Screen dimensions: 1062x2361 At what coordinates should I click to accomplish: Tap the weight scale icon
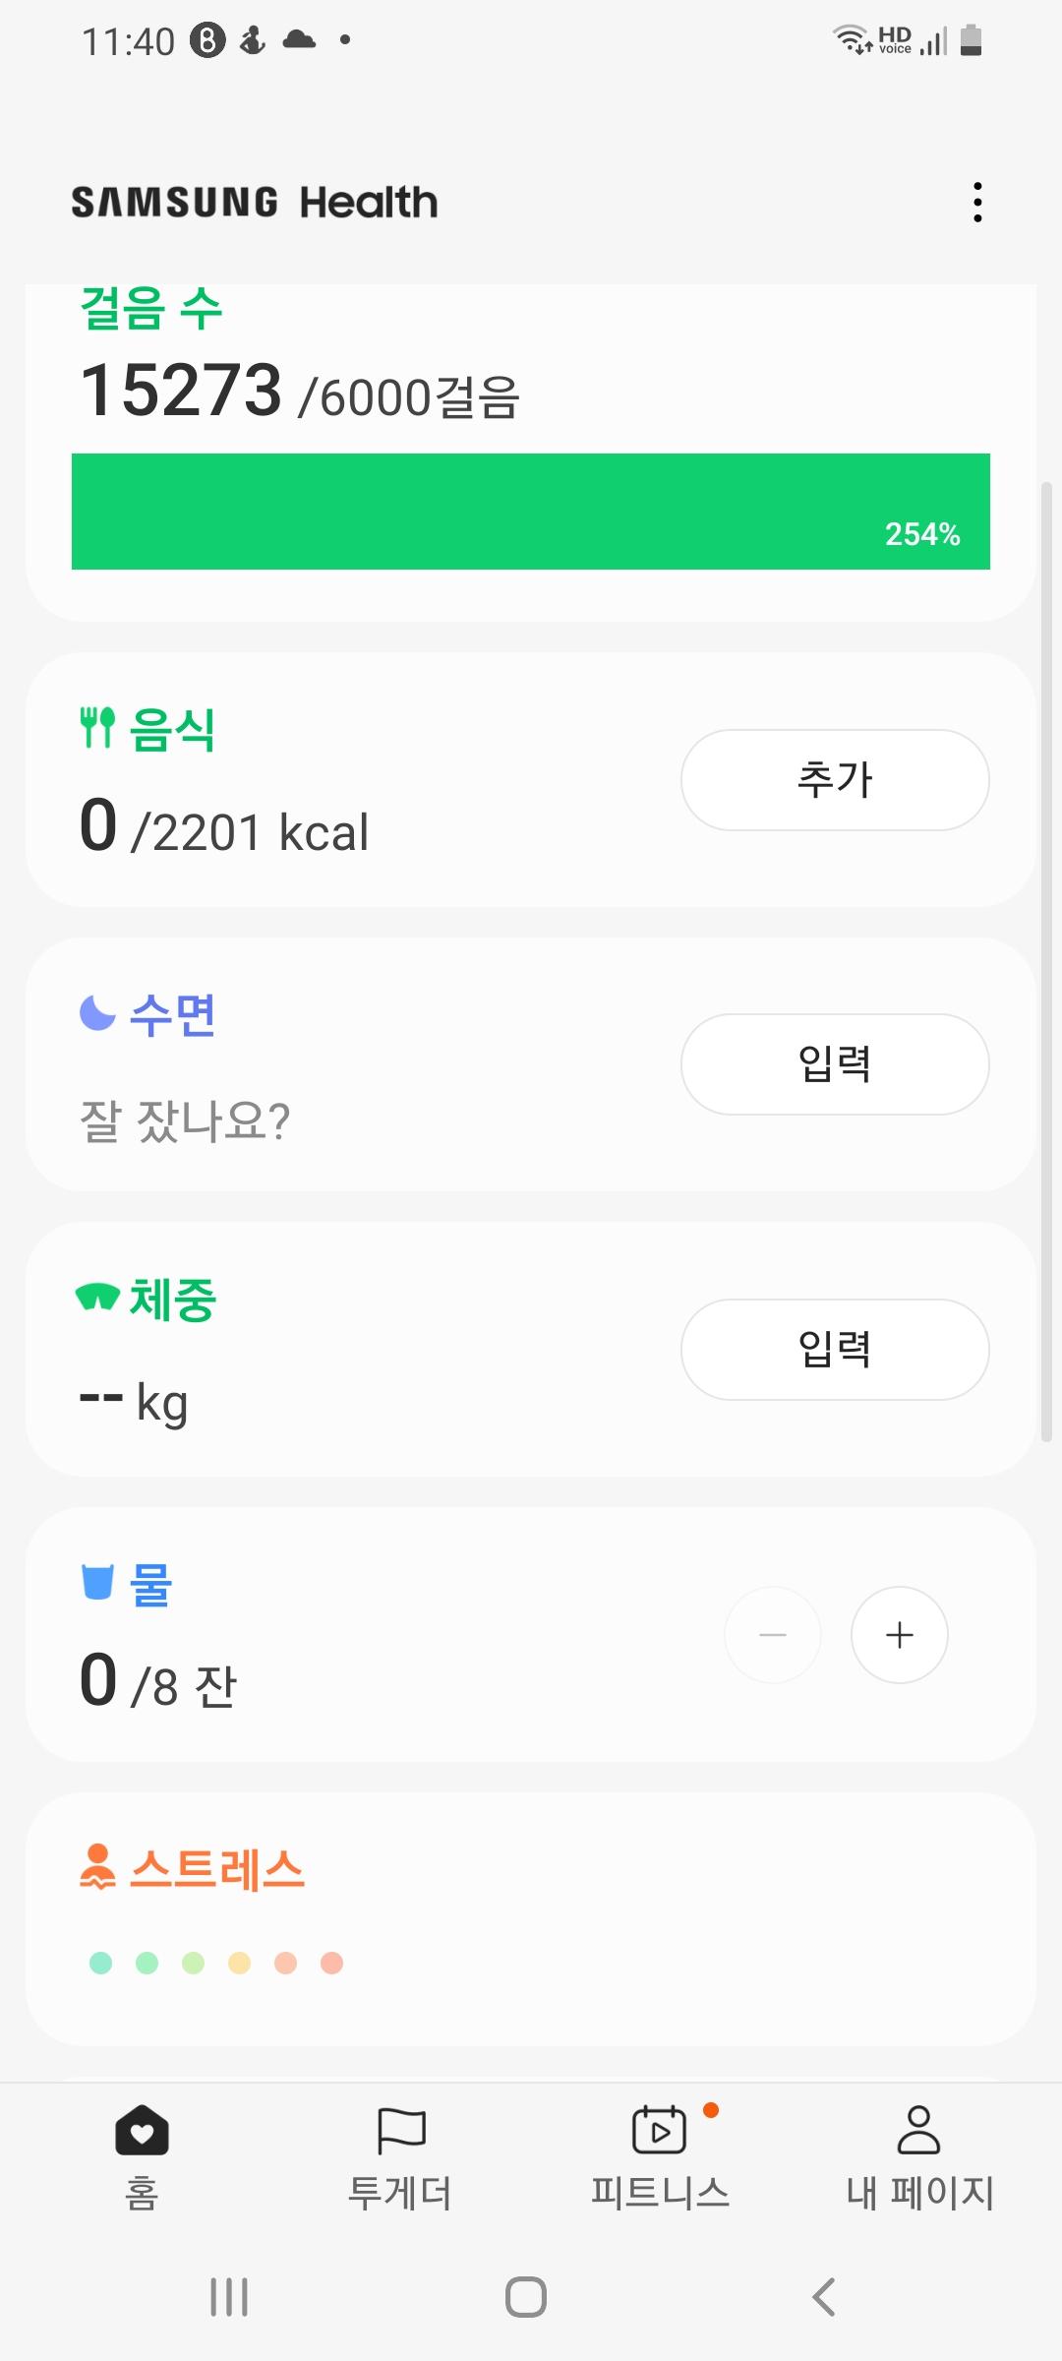click(x=97, y=1298)
